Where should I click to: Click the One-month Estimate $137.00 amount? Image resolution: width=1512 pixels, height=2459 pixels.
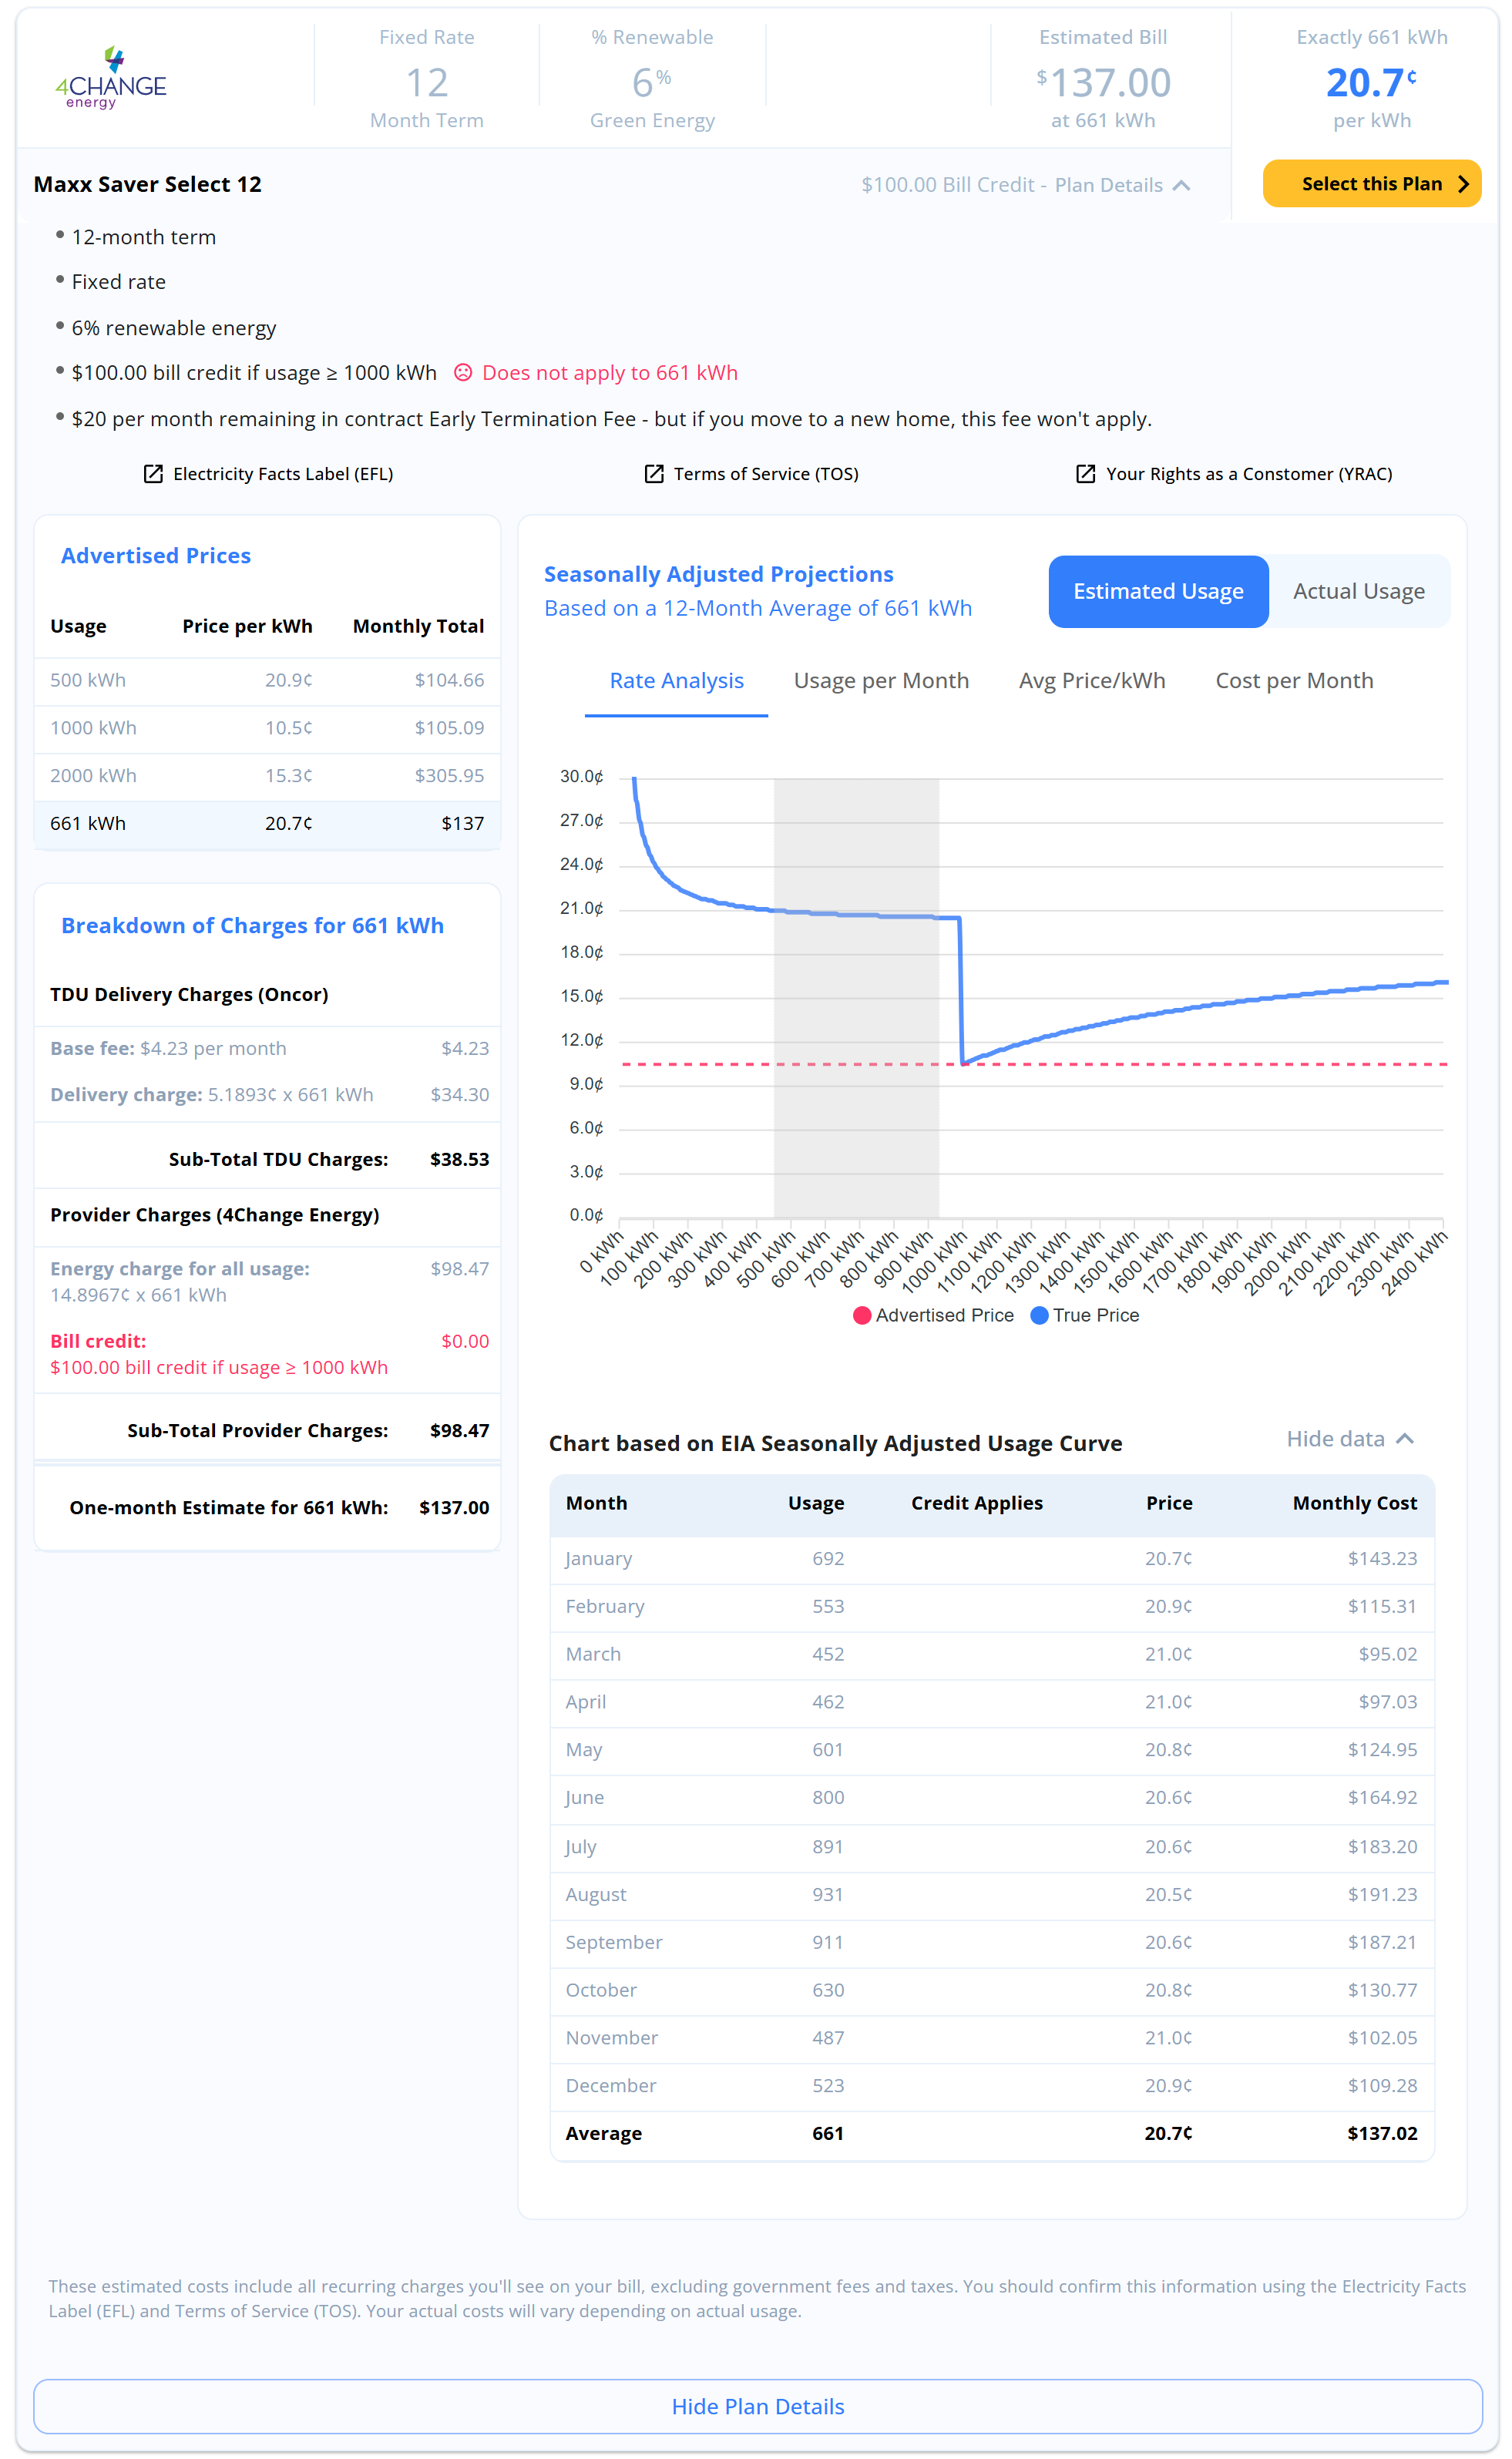[x=454, y=1508]
